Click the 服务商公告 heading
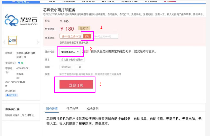Screen dimensions: 210x136 coord(13,109)
